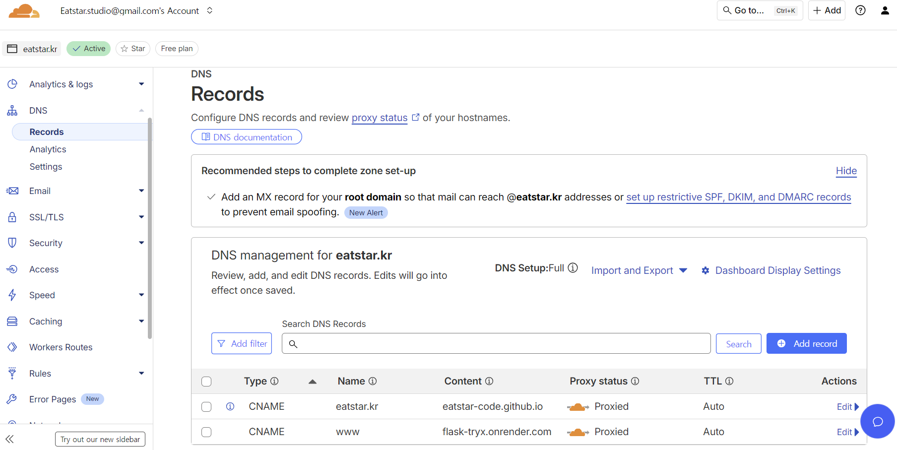
Task: Click the DNS Setup info icon
Action: pyautogui.click(x=573, y=268)
